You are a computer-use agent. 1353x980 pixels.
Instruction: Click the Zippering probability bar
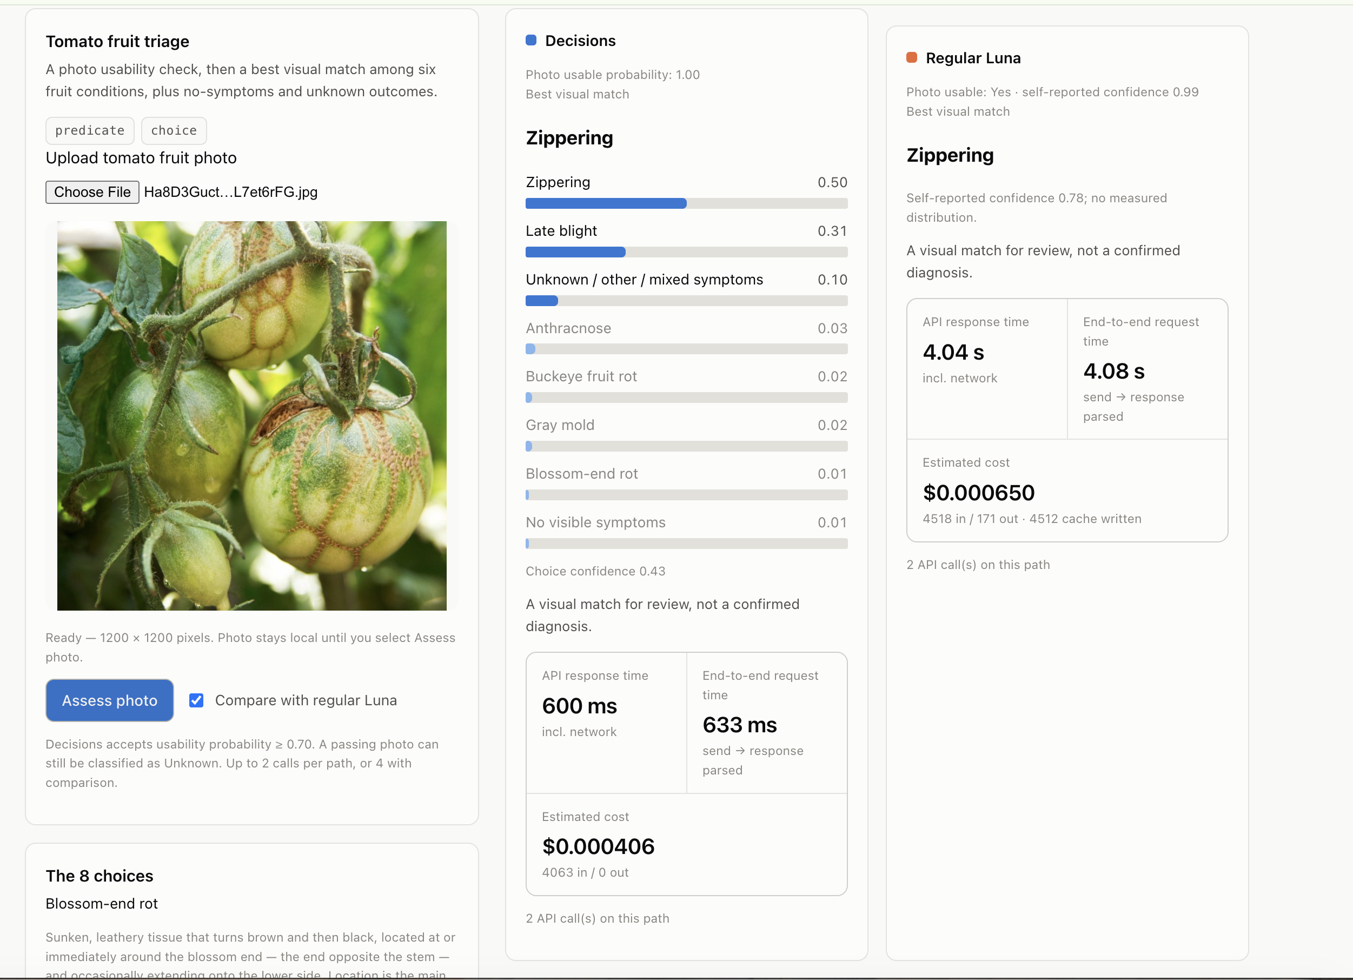click(687, 203)
